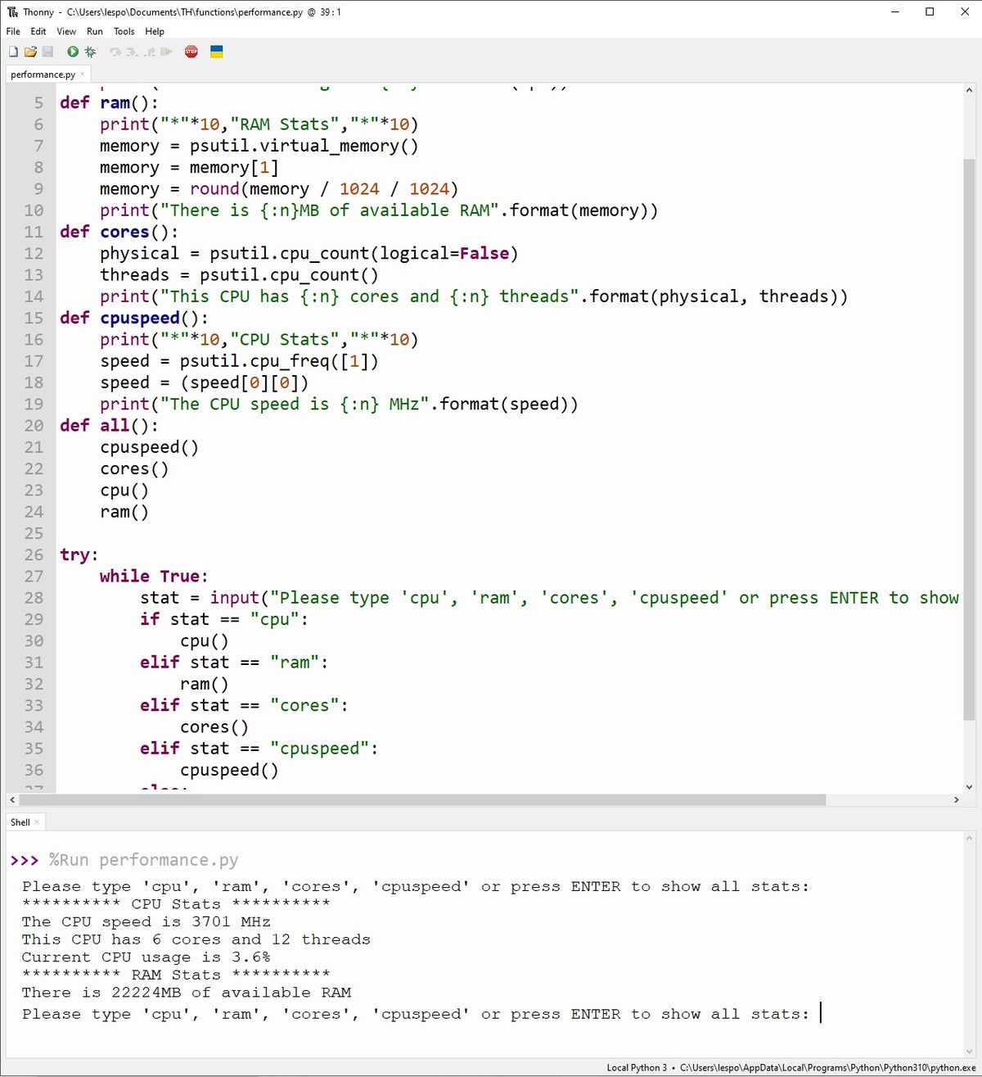Image resolution: width=982 pixels, height=1077 pixels.
Task: Open the Tools menu
Action: pos(123,32)
